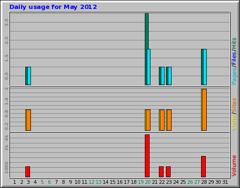The image size is (240, 188).
Task: Click day label 21 on the x-axis
Action: (155, 182)
